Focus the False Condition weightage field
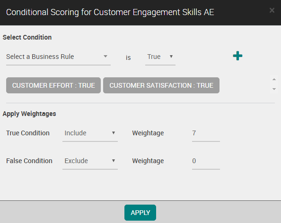 click(x=206, y=161)
